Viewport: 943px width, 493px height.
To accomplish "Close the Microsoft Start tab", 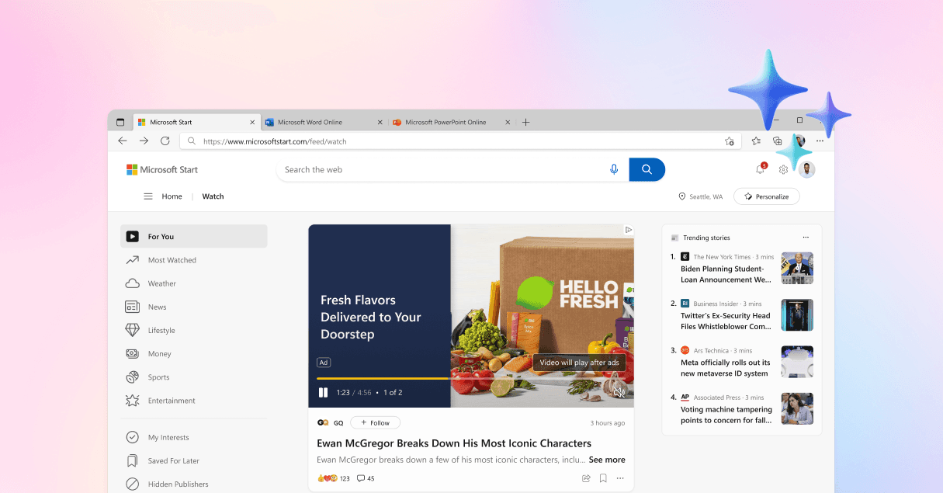I will click(x=252, y=122).
